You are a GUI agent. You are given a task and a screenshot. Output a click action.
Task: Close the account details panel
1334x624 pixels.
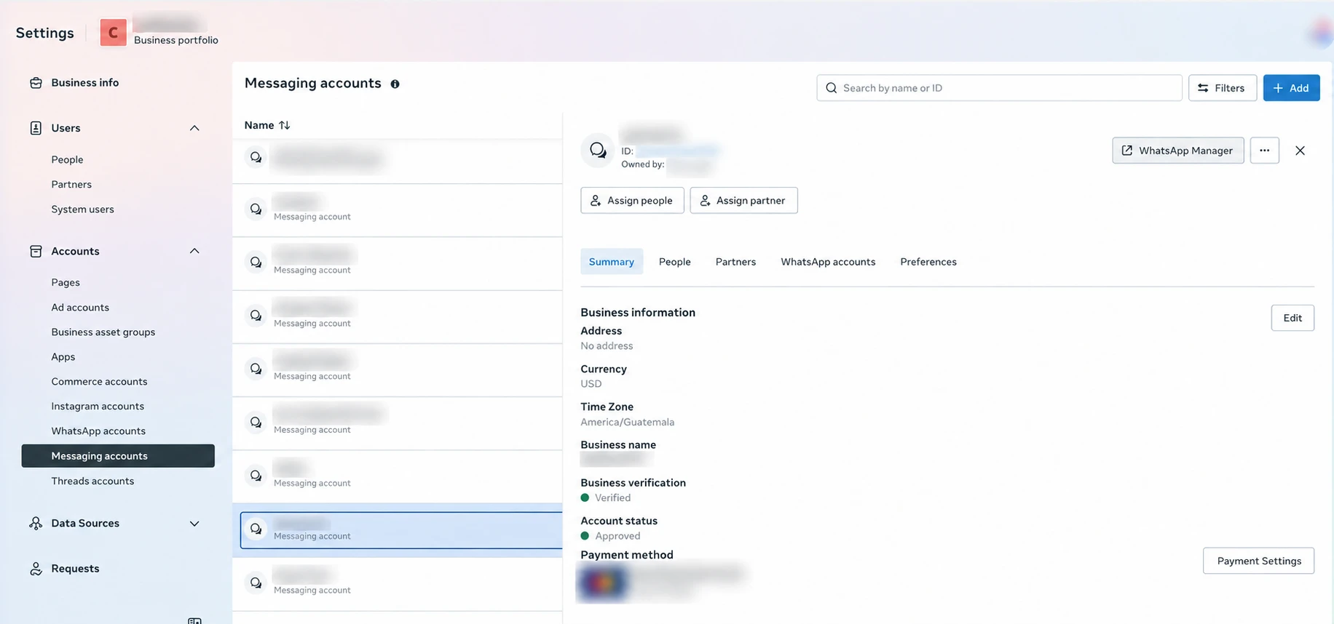click(x=1300, y=151)
